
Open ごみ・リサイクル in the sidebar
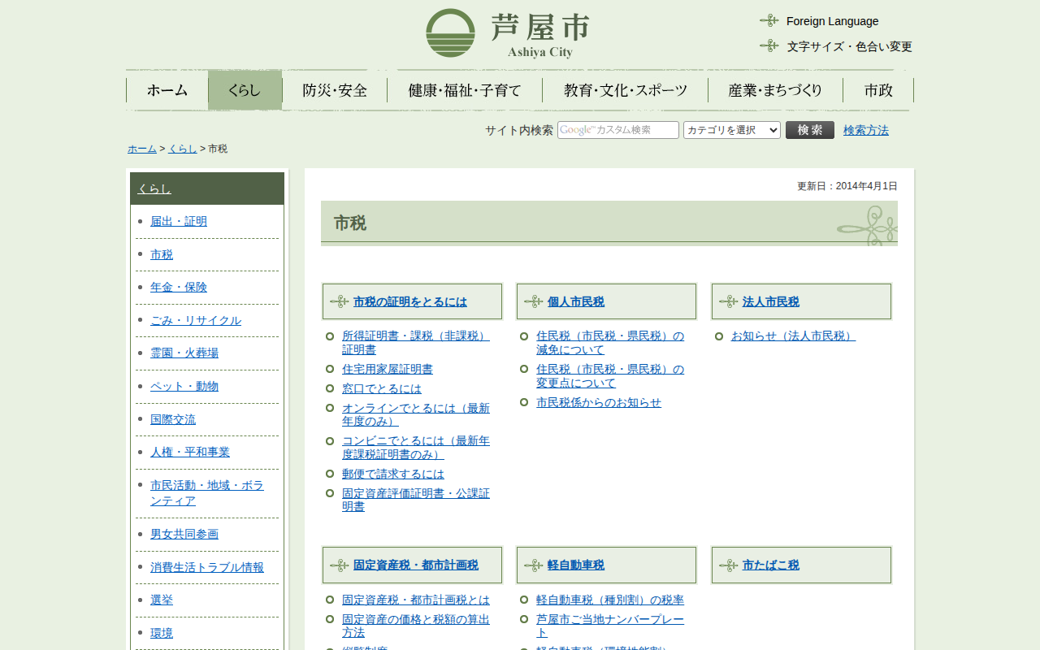pyautogui.click(x=196, y=320)
